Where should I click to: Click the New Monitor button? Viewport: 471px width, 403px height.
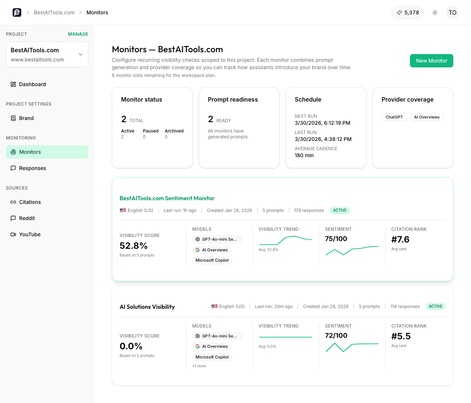[x=432, y=61]
